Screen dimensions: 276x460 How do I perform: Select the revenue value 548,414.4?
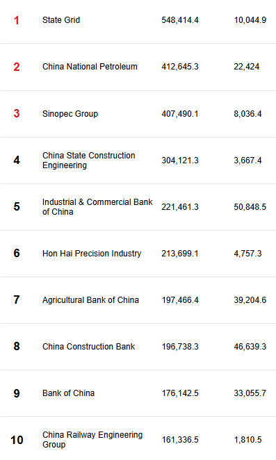(x=180, y=20)
